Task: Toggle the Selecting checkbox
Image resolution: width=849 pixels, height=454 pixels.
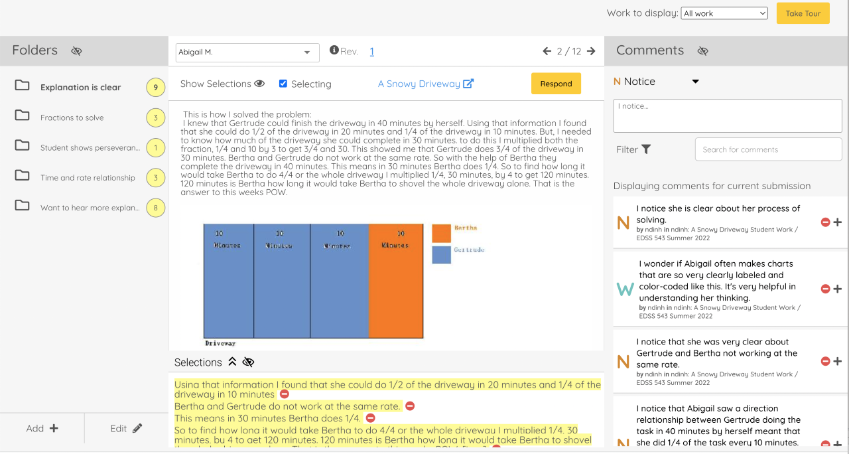Action: 283,84
